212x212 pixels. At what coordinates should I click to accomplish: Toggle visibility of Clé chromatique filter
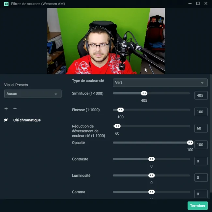point(6,120)
